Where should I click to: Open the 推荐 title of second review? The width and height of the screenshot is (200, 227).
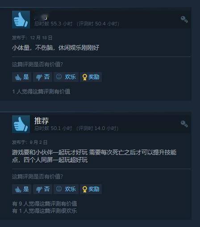click(x=42, y=121)
